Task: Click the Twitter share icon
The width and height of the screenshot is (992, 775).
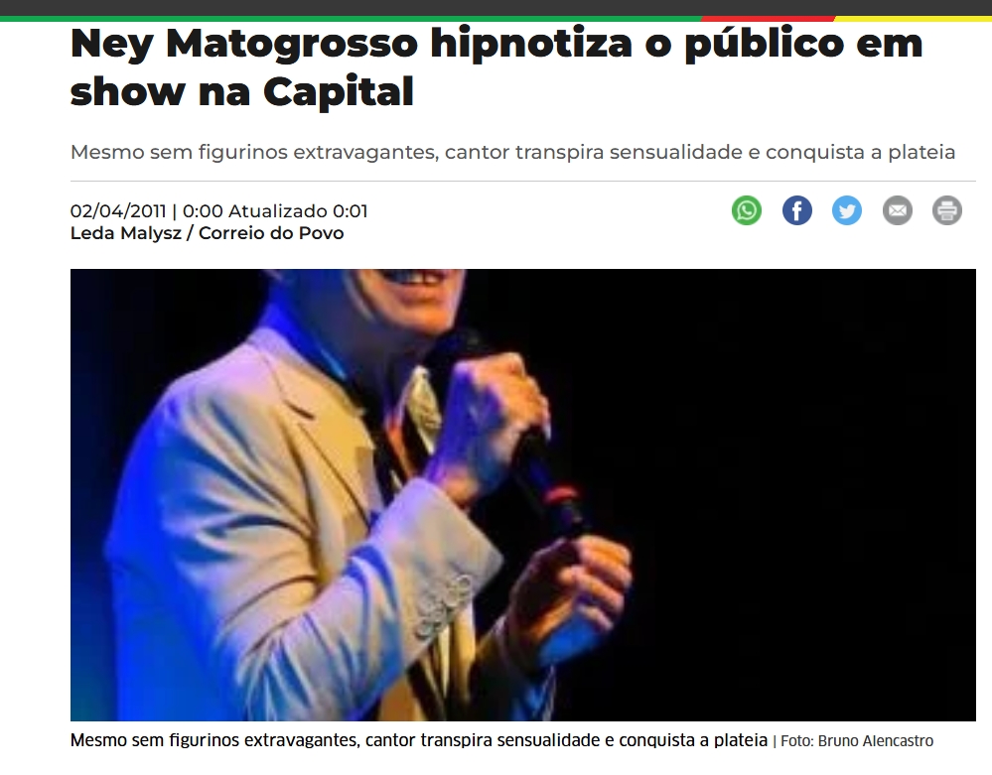Action: [x=847, y=210]
